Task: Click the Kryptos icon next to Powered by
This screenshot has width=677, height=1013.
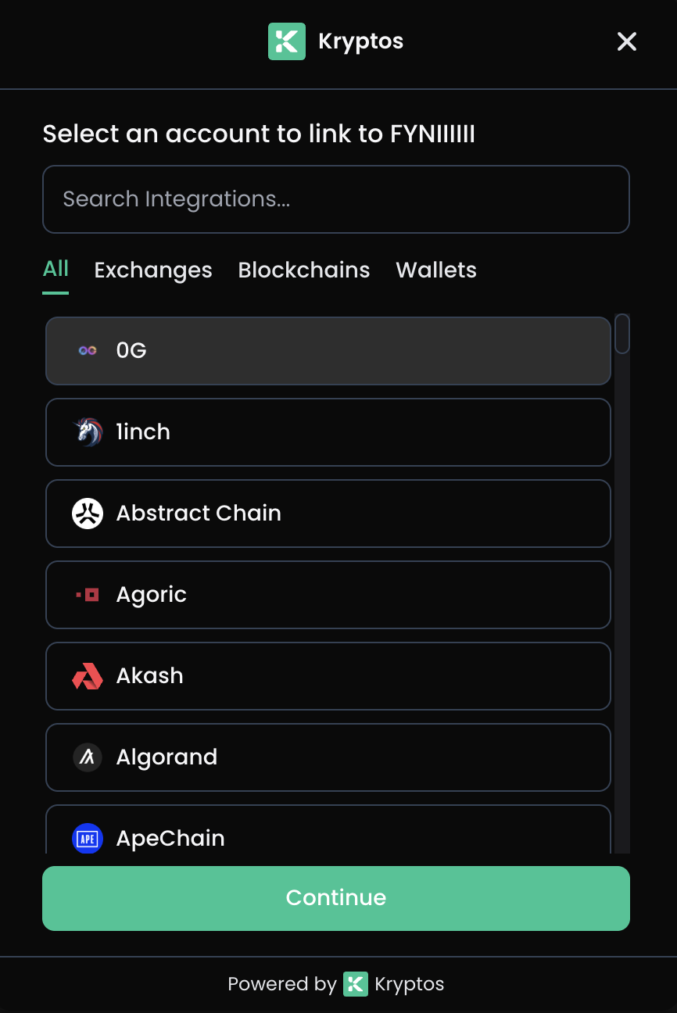Action: pos(355,984)
